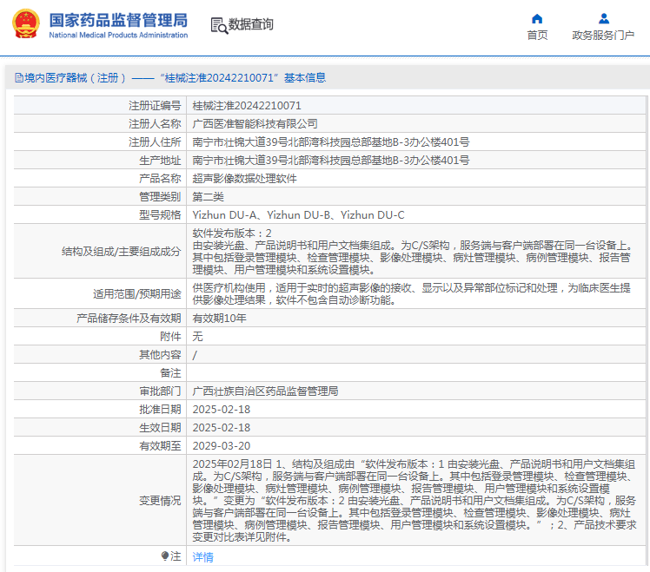Viewport: 650px width, 572px height.
Task: Click the lightbulb icon beside 注
Action: 164,556
